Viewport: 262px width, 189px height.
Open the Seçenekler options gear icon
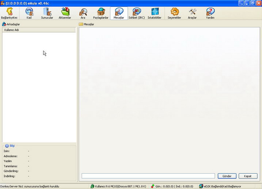[x=175, y=12]
